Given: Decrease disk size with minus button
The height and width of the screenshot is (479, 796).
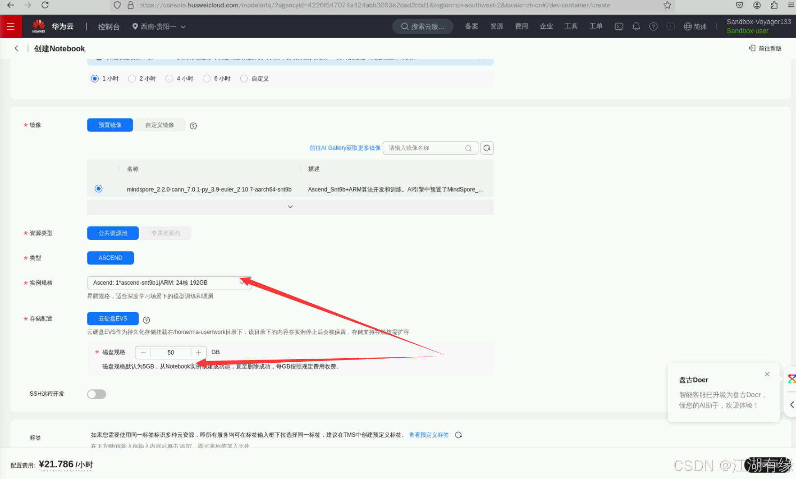Looking at the screenshot, I should coord(143,352).
